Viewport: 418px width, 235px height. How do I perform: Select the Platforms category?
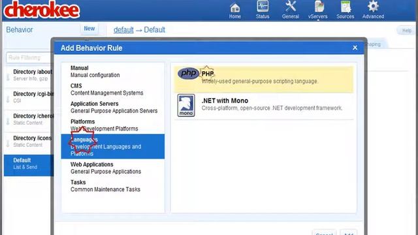(113, 125)
